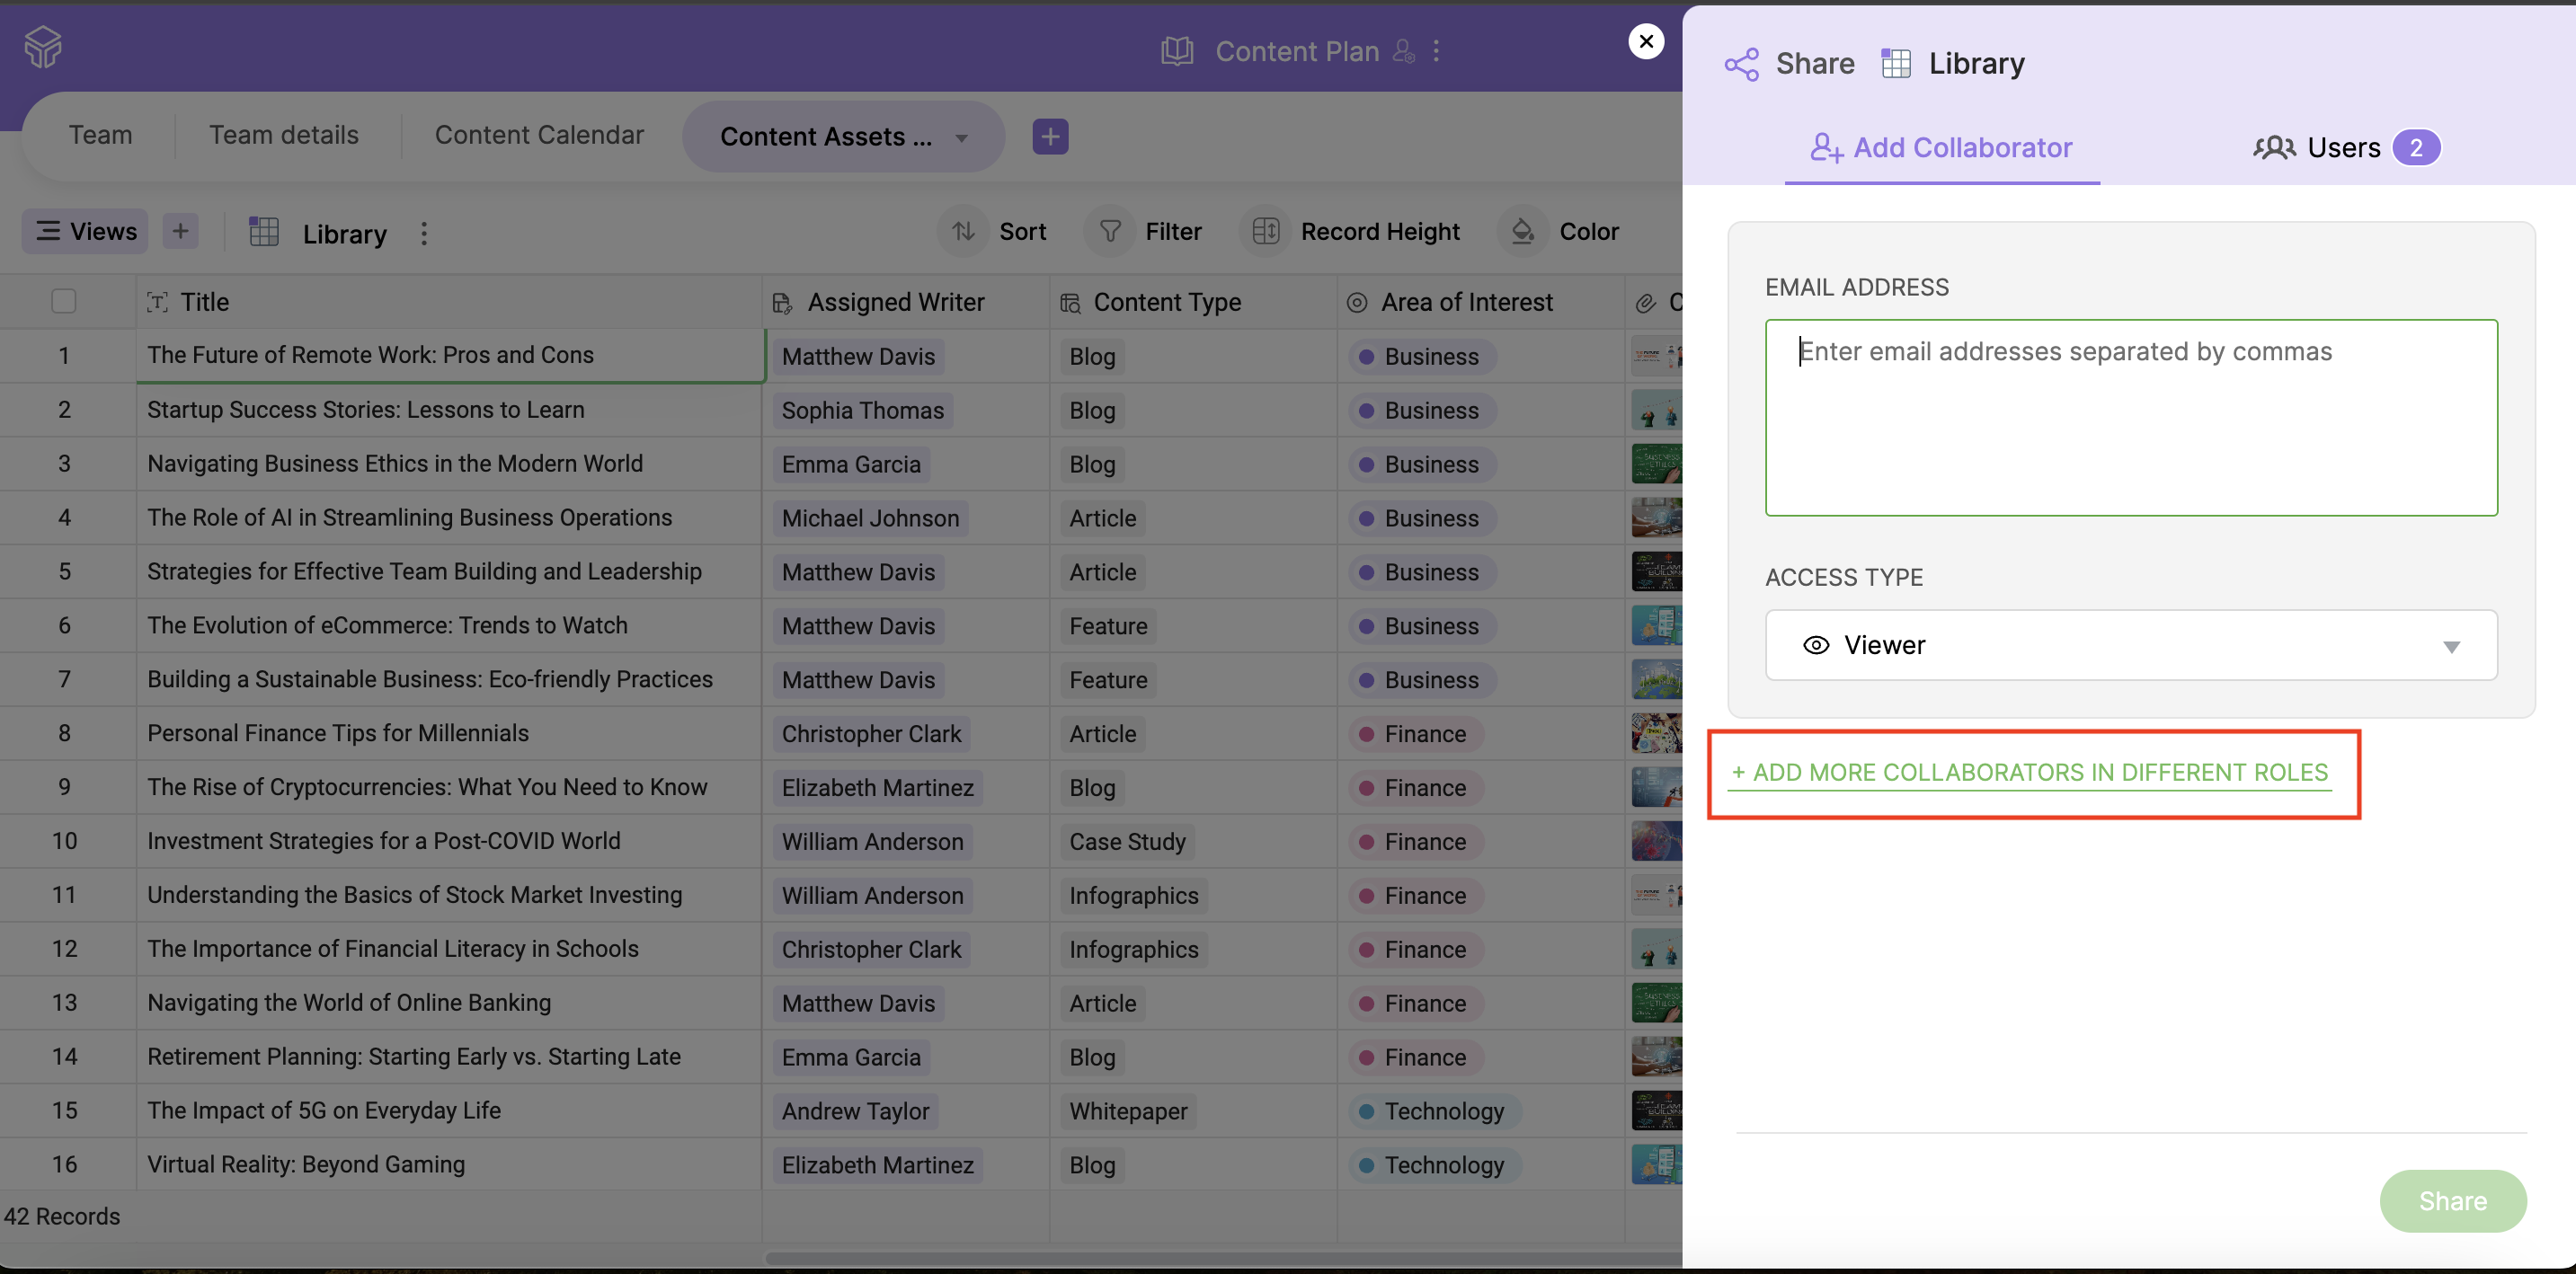The height and width of the screenshot is (1274, 2576).
Task: Open the Team details tab
Action: pyautogui.click(x=283, y=135)
